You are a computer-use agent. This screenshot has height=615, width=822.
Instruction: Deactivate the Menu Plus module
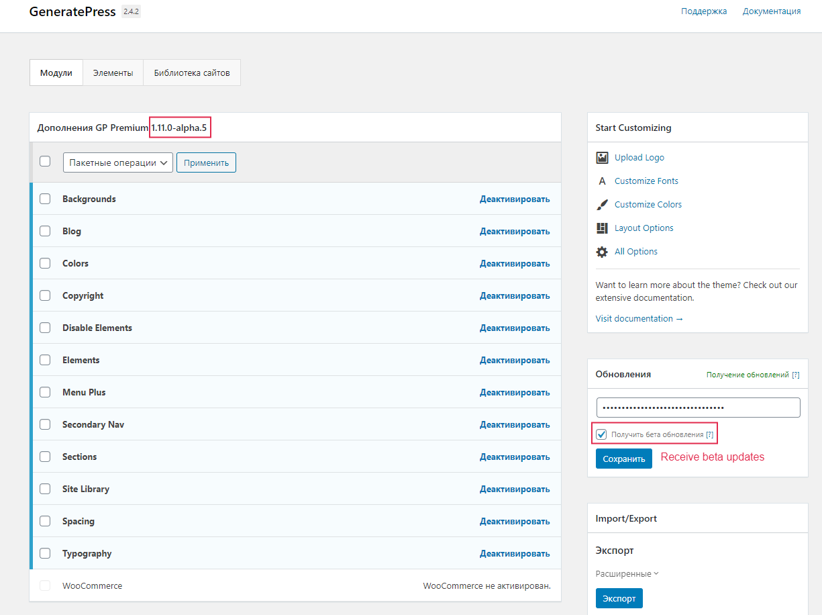point(515,392)
